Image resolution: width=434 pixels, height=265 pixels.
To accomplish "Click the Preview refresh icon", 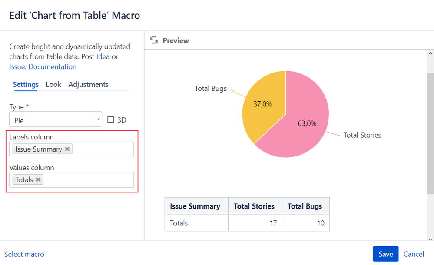I will [x=154, y=40].
